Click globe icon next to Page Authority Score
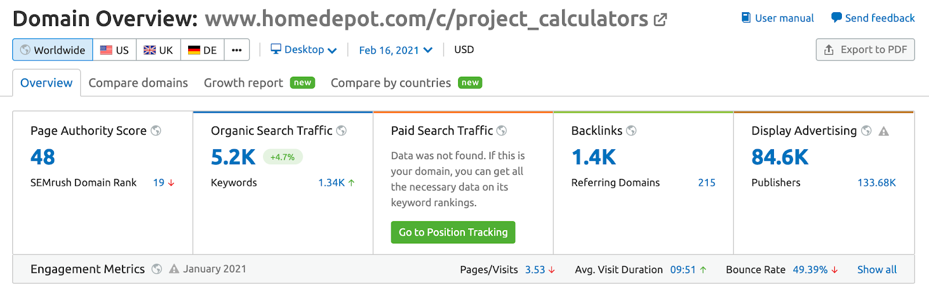Screen dimensions: 929x295 point(156,131)
